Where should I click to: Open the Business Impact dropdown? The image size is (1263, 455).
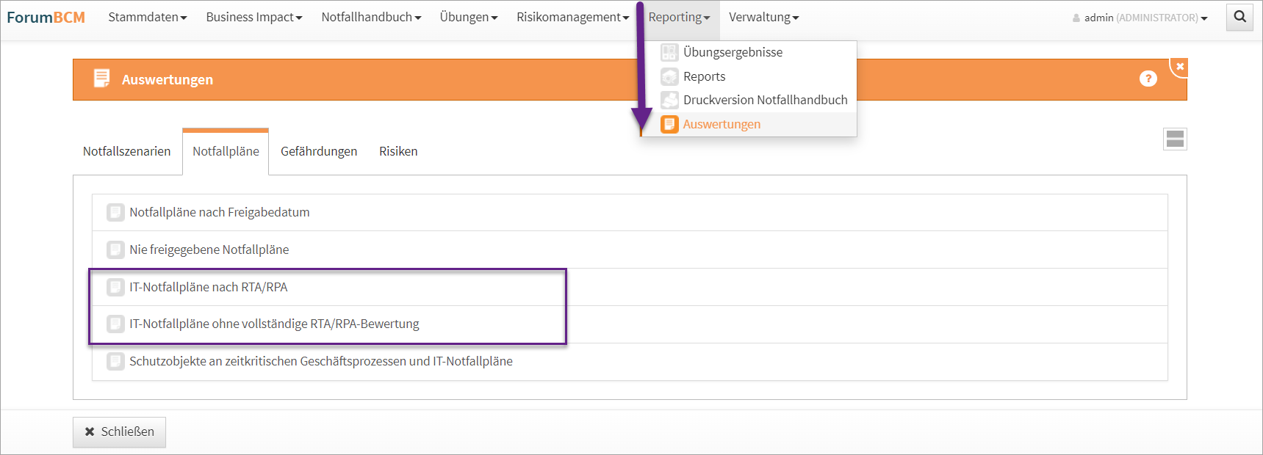pos(253,17)
